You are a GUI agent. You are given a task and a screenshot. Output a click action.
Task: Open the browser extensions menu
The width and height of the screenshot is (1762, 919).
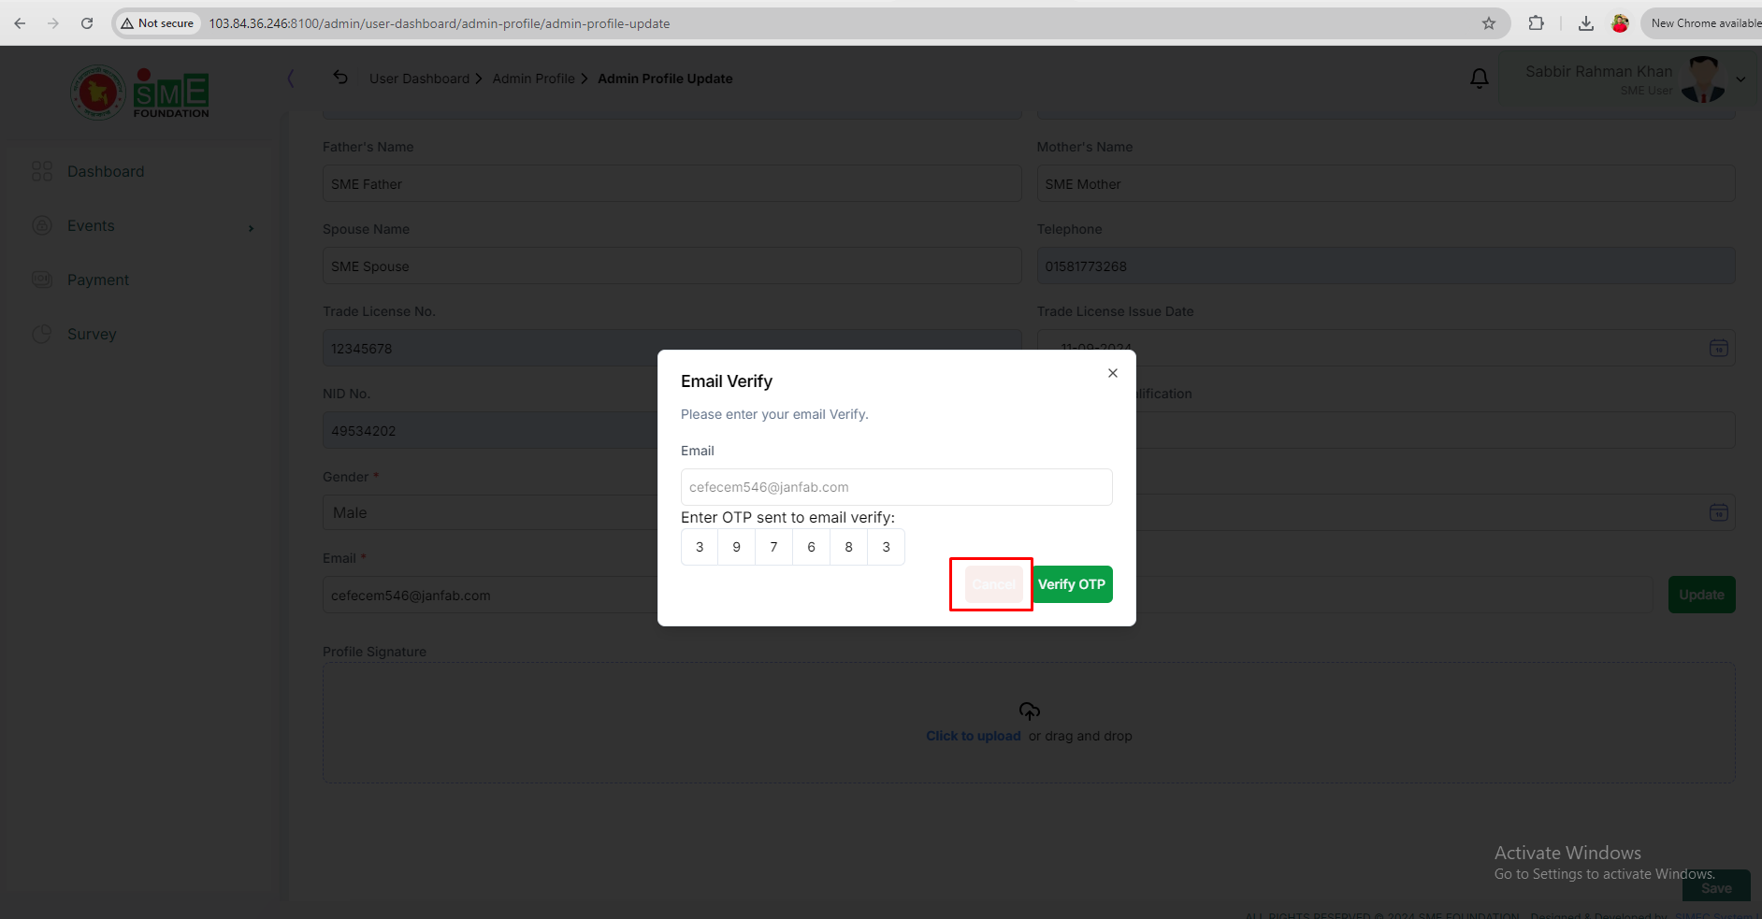1536,23
